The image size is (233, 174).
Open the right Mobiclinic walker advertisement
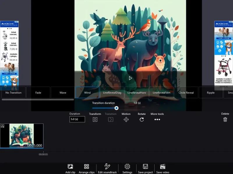point(224,55)
